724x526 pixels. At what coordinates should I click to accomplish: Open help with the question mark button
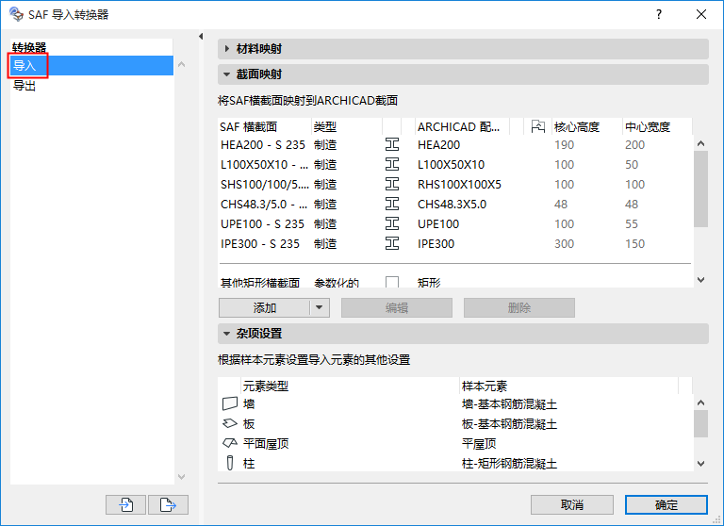[x=659, y=14]
